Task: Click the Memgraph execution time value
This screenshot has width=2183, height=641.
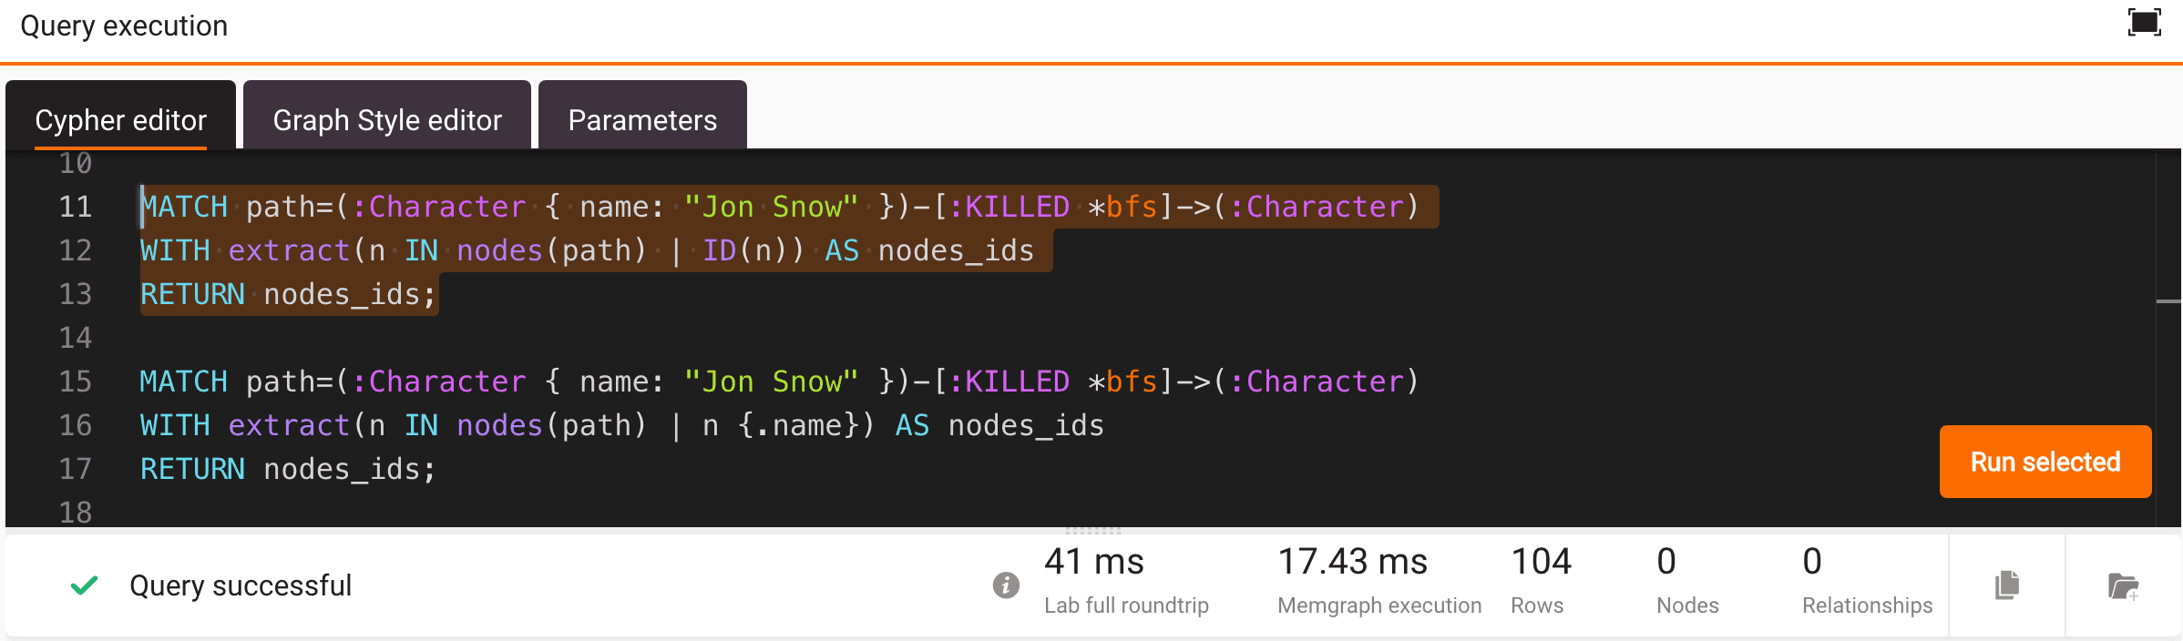Action: tap(1352, 562)
